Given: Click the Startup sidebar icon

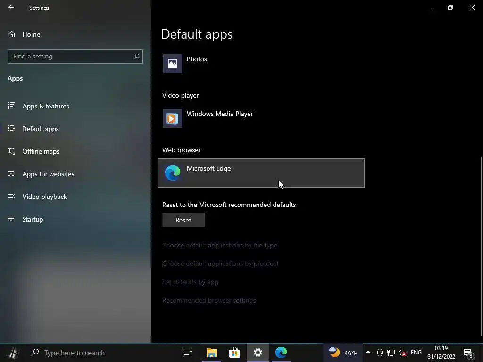Looking at the screenshot, I should (11, 219).
